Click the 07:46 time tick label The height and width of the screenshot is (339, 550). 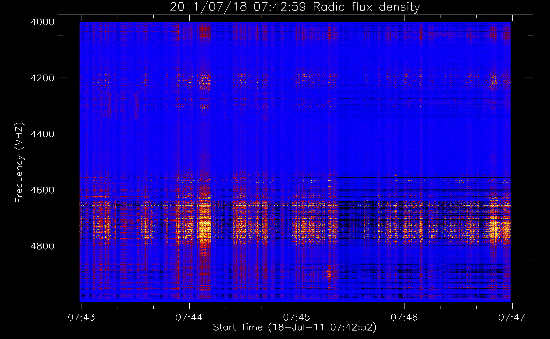404,317
